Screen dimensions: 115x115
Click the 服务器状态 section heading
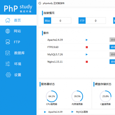click(48, 84)
